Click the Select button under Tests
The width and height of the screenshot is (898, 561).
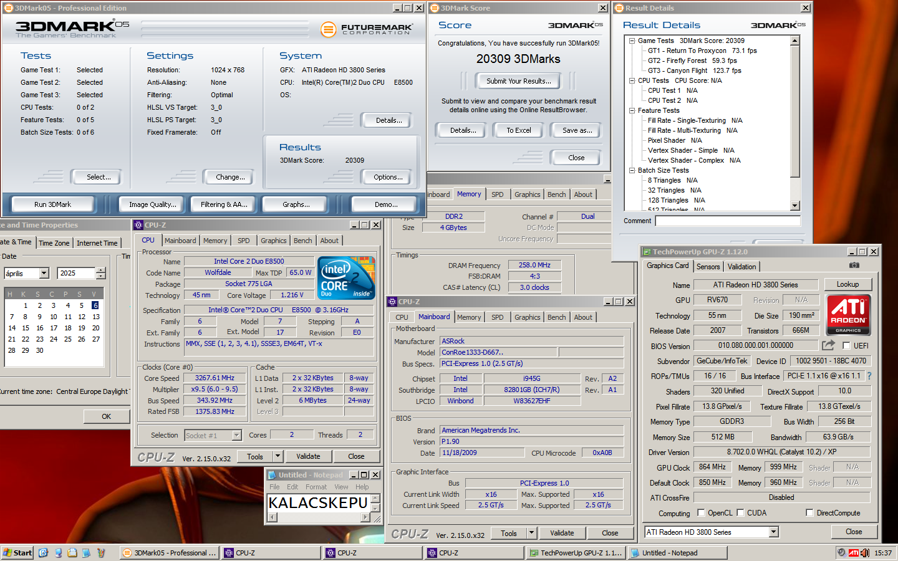click(x=99, y=177)
